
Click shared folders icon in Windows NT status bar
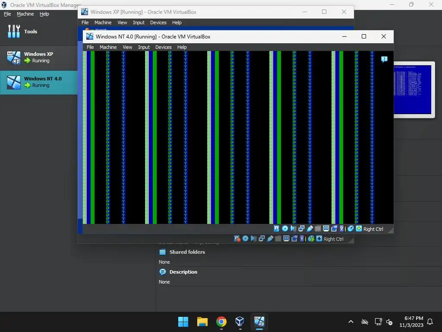pyautogui.click(x=318, y=229)
